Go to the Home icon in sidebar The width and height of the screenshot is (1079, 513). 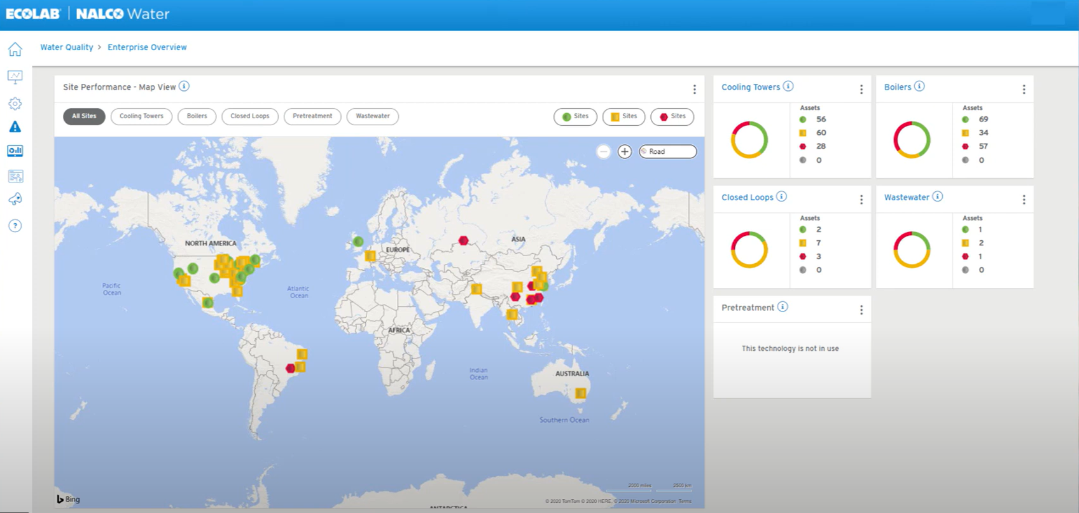[x=15, y=50]
